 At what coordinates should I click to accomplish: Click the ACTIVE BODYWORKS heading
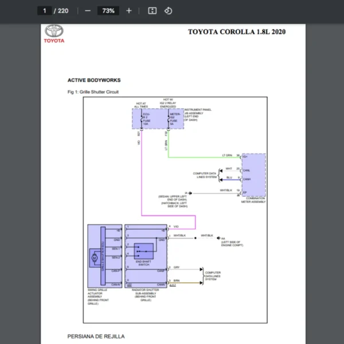tap(94, 80)
